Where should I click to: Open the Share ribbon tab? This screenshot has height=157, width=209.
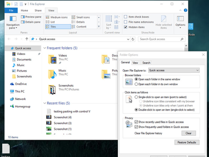tap(38, 10)
